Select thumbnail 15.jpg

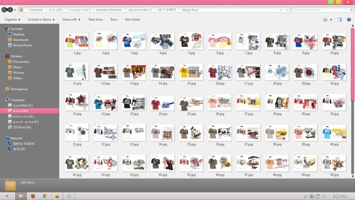click(191, 72)
